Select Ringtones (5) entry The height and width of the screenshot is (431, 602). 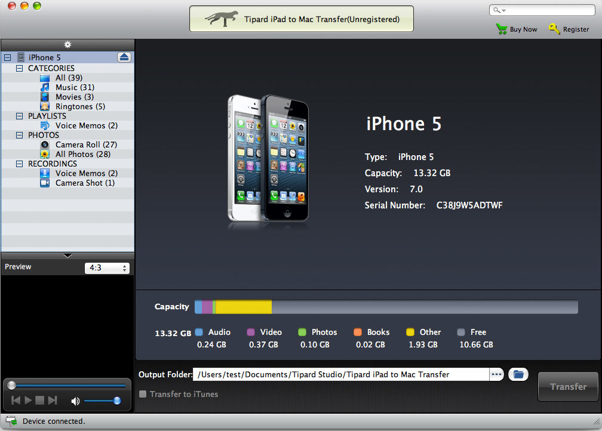(80, 106)
